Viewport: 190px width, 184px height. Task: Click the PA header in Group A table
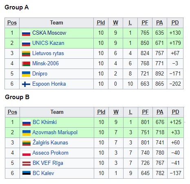159,23
